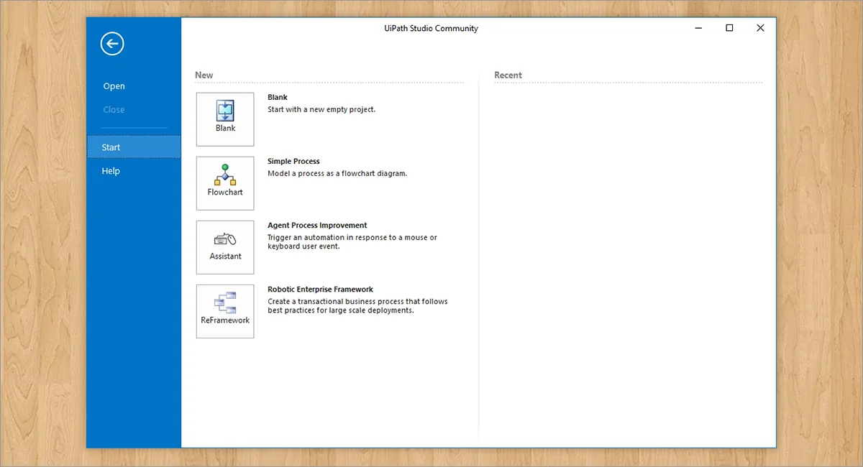Click the 'Trigger an automation' description text

point(352,242)
